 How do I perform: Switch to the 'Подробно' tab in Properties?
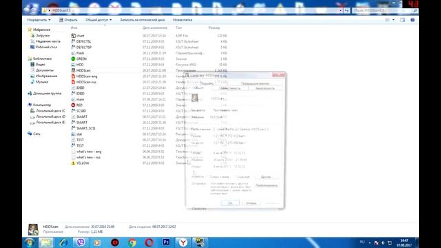click(207, 83)
